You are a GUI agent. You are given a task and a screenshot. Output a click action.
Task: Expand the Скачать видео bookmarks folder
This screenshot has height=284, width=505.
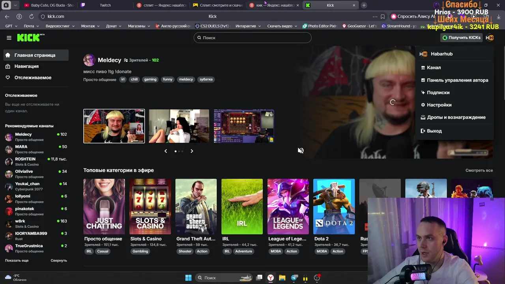click(282, 26)
